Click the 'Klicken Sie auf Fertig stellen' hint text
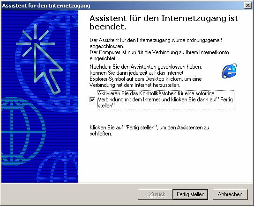 pos(149,131)
